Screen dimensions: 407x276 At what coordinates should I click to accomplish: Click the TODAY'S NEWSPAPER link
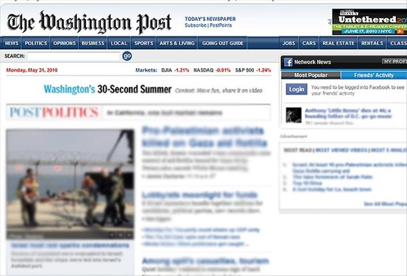click(210, 19)
